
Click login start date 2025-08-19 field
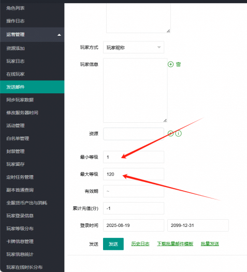tap(134, 225)
